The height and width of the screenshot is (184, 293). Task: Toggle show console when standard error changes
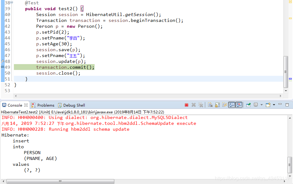(x=239, y=105)
